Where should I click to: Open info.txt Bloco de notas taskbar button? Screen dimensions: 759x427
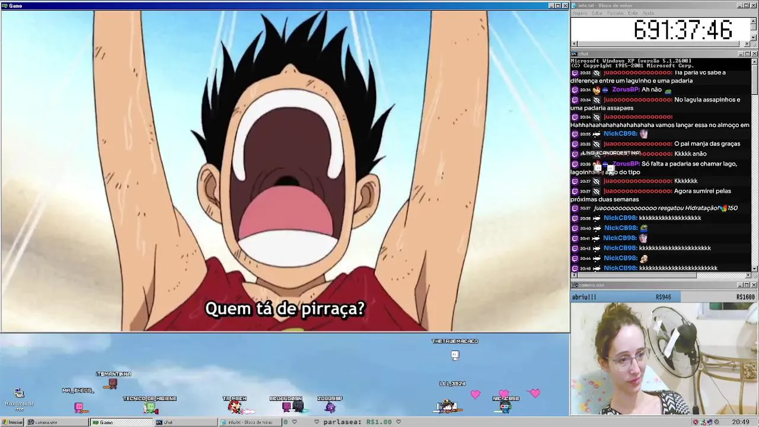coord(250,422)
